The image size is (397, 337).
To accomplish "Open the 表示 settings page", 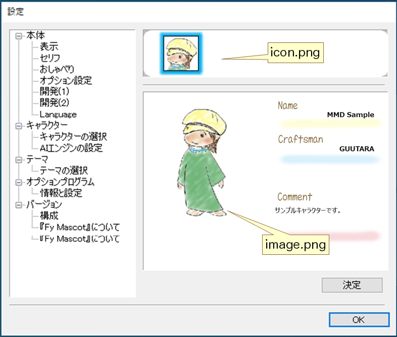I will pyautogui.click(x=49, y=47).
